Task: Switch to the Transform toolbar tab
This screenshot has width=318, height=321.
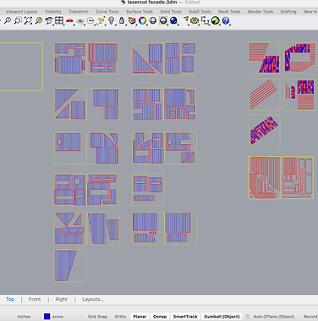Action: pos(79,12)
